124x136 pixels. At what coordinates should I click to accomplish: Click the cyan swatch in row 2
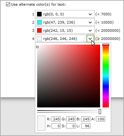[x=39, y=22]
